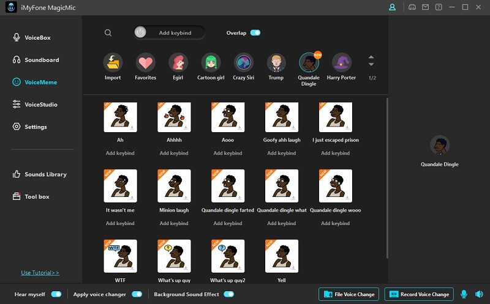Viewport: 490px width, 304px height.
Task: Select the Cartoon girl category
Action: [x=211, y=62]
